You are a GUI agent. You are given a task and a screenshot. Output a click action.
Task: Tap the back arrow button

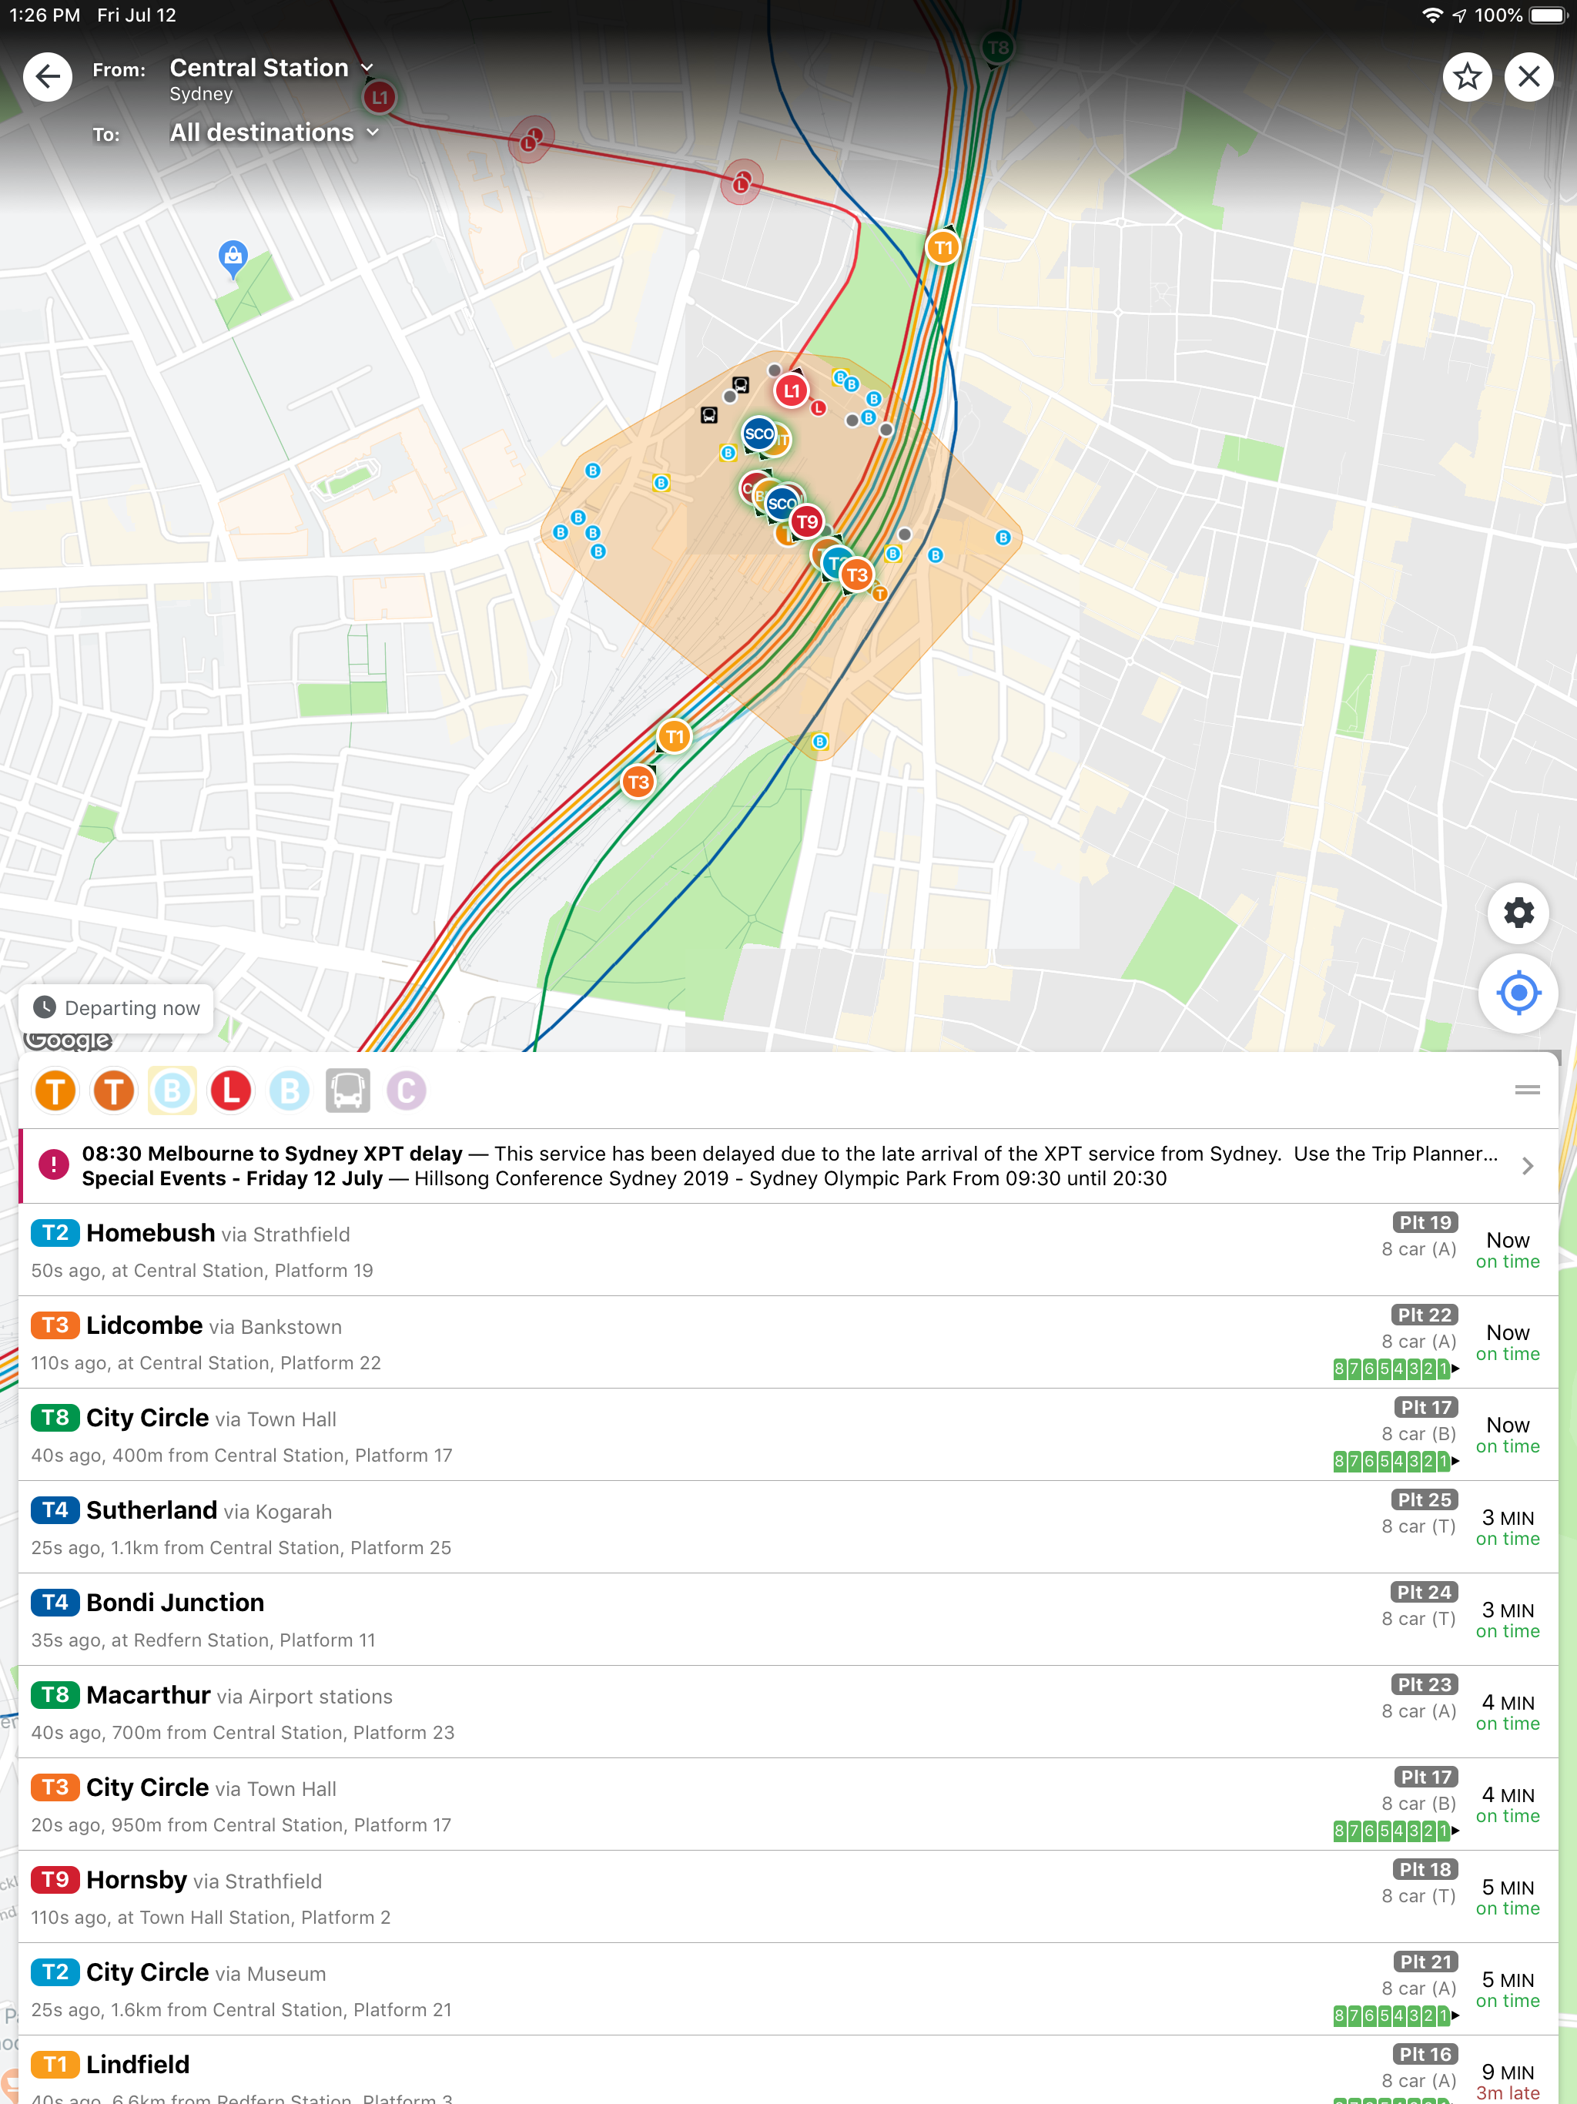point(48,76)
